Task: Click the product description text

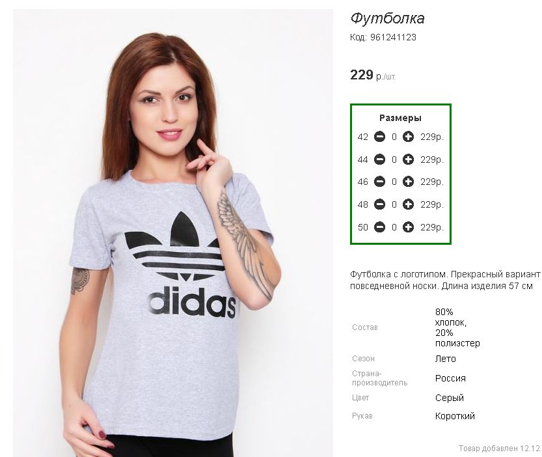Action: coord(445,280)
